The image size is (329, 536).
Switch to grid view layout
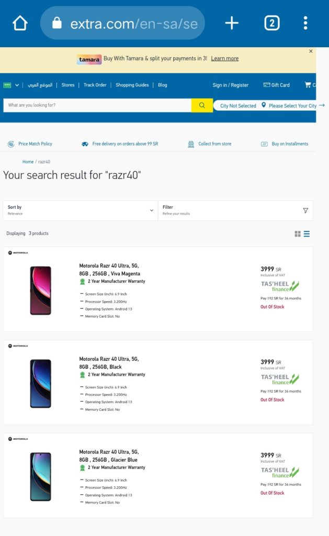tap(298, 234)
